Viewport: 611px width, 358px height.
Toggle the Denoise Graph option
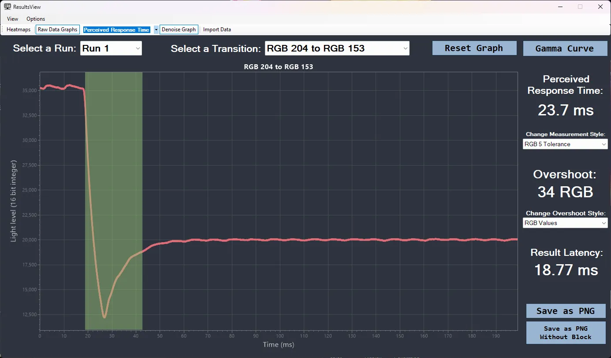[179, 30]
